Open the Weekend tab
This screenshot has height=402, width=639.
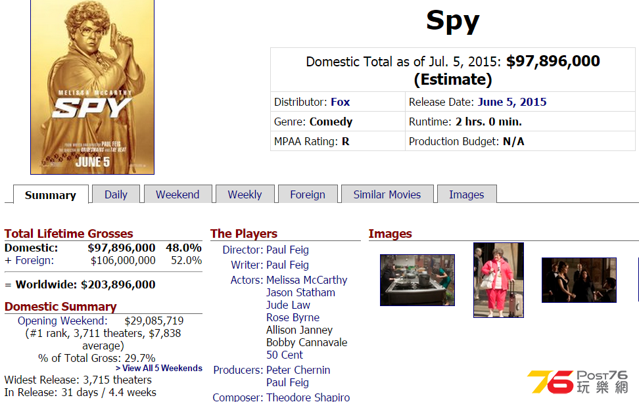point(177,194)
